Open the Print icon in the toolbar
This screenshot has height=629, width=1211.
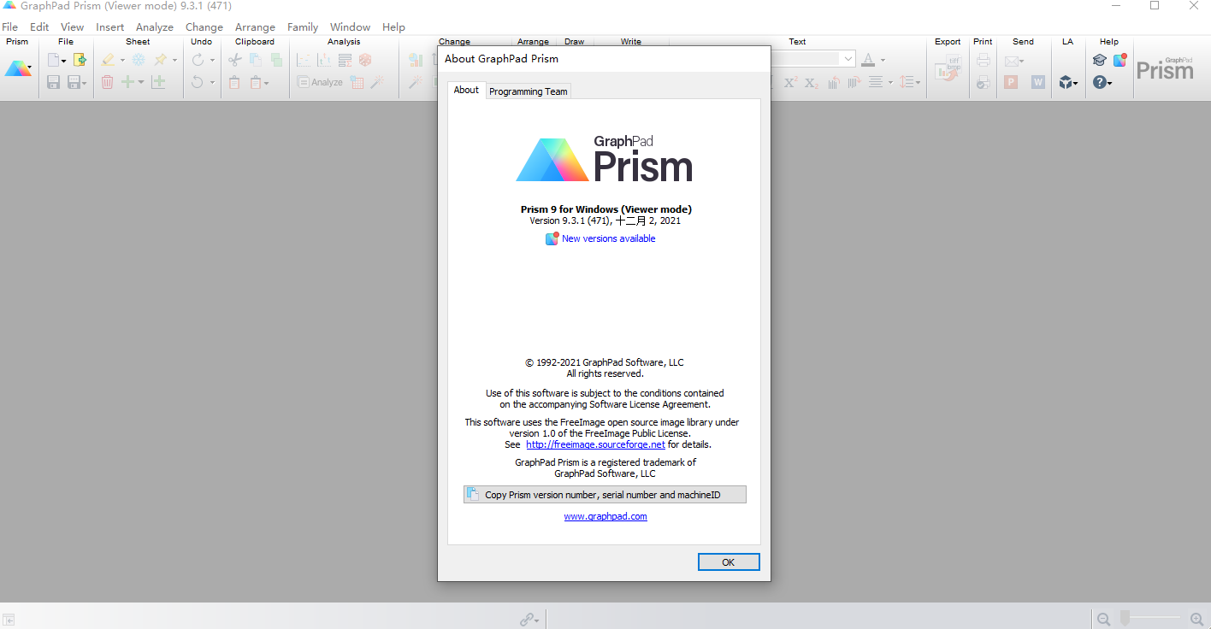983,60
